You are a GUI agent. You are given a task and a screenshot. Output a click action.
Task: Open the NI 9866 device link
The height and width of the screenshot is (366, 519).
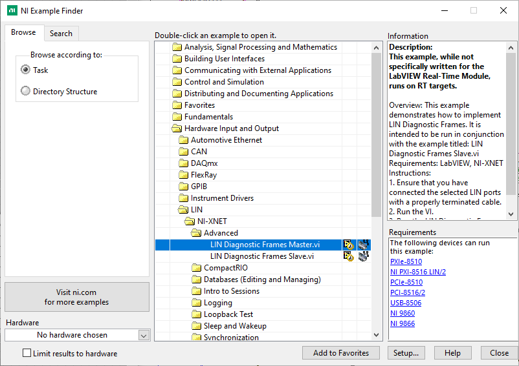tap(403, 323)
